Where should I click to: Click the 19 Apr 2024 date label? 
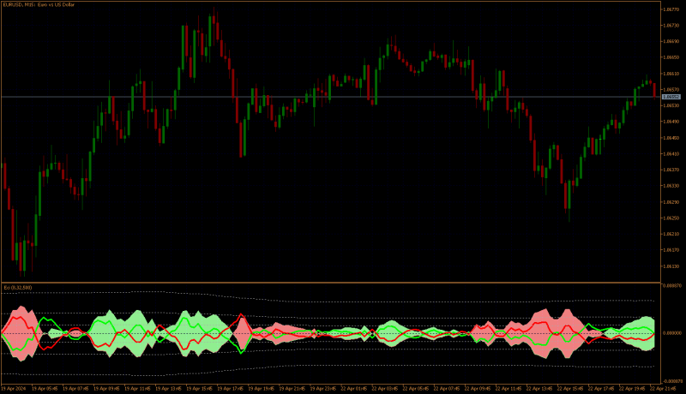click(x=14, y=388)
